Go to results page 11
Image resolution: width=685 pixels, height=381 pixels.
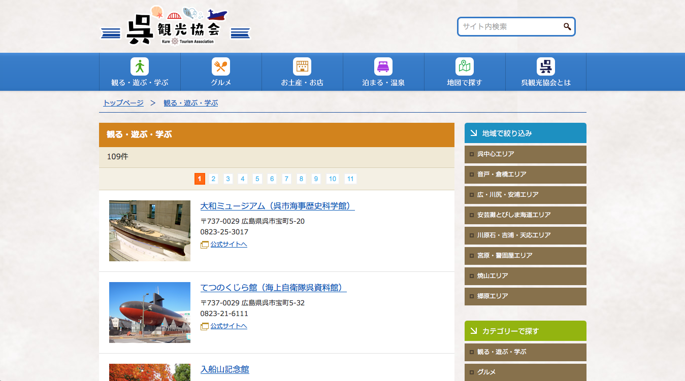click(x=350, y=179)
